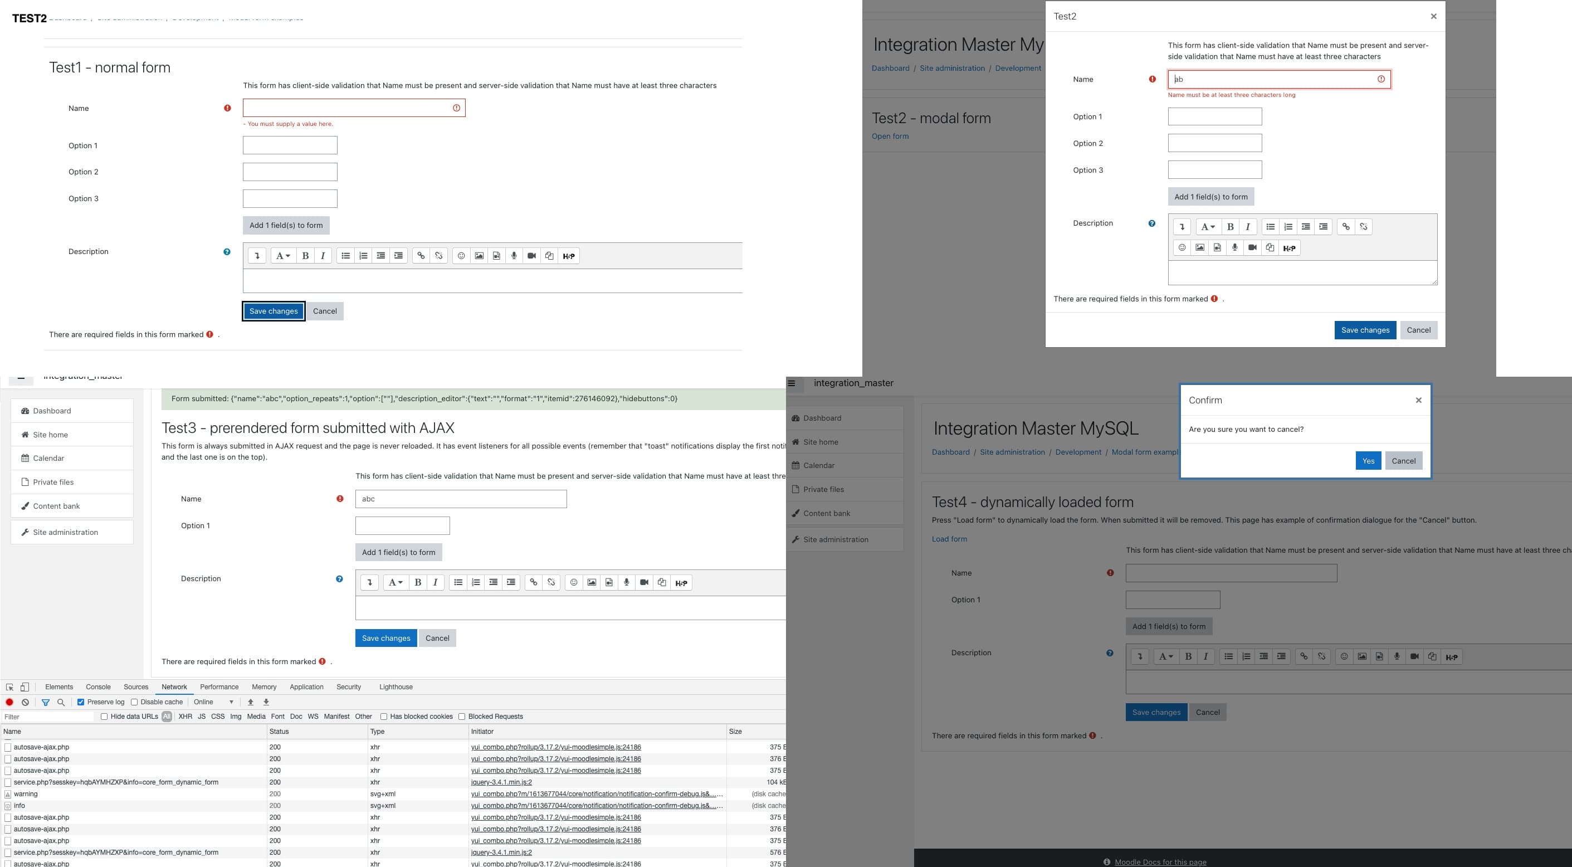Click the manage files icon in Test3 editor
Viewport: 1572px width, 867px height.
662,582
